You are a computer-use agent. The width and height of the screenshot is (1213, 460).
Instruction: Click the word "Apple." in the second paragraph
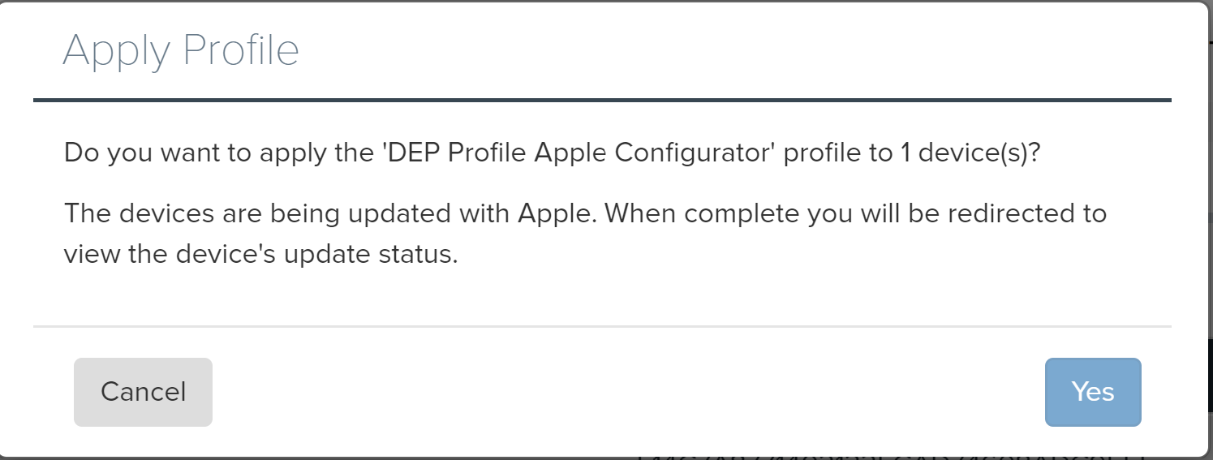coord(557,213)
